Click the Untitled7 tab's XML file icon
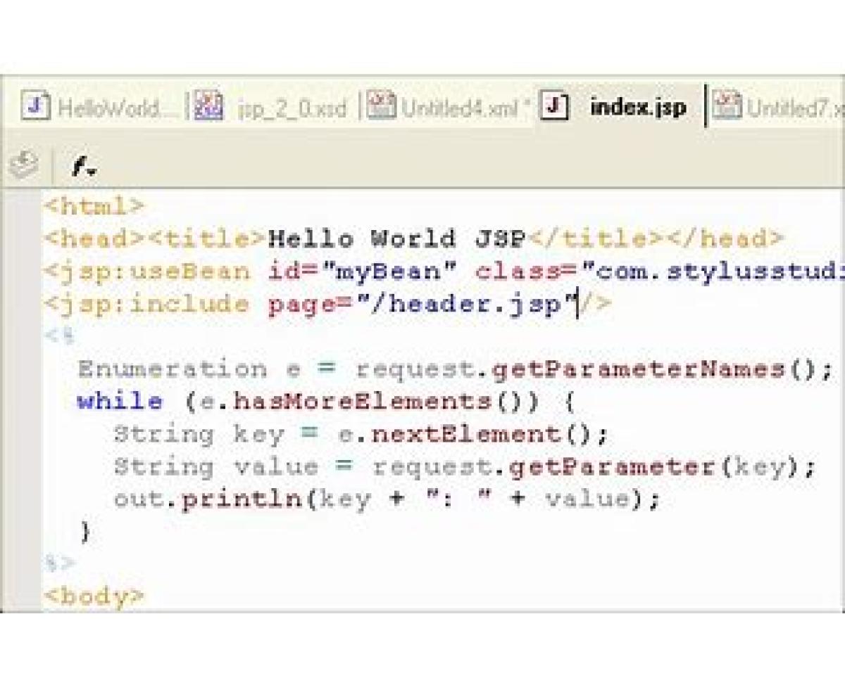This screenshot has height=690, width=845. 727,106
